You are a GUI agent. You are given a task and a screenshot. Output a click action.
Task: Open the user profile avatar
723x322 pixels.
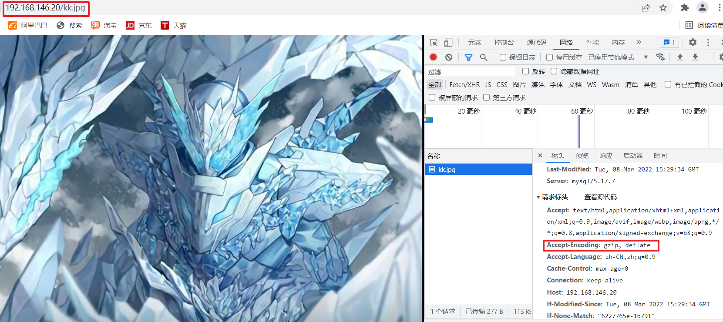(703, 7)
